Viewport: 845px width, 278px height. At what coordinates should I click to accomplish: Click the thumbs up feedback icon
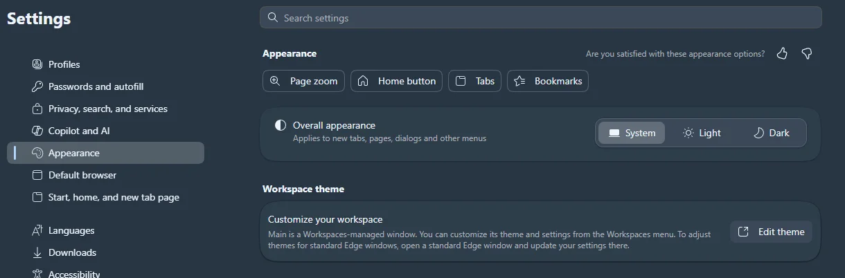[782, 53]
